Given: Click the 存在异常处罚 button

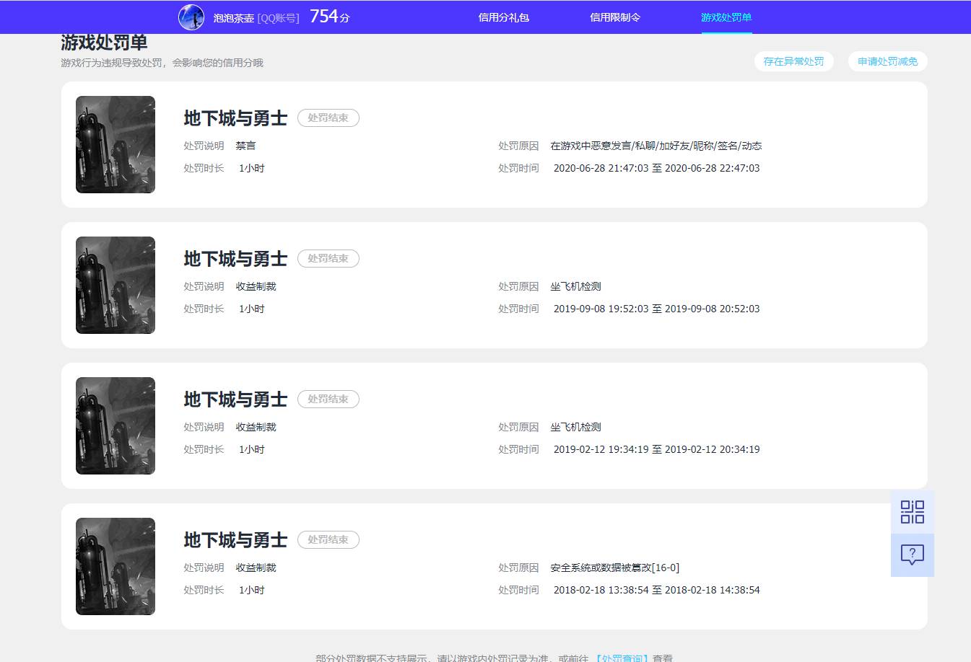Looking at the screenshot, I should (x=793, y=61).
